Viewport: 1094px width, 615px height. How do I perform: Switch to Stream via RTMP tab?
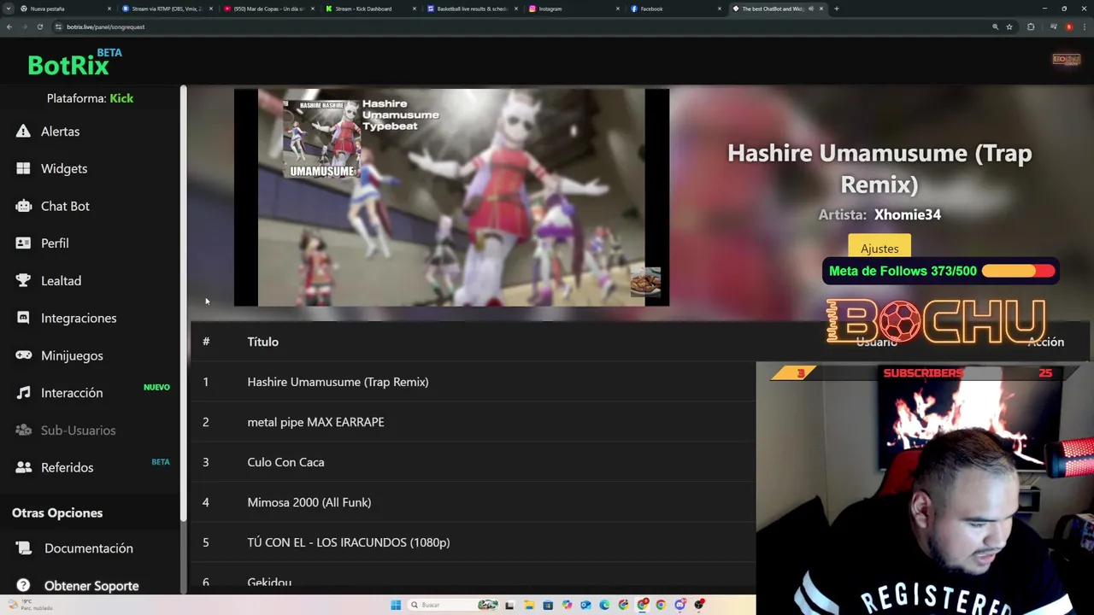[x=167, y=9]
